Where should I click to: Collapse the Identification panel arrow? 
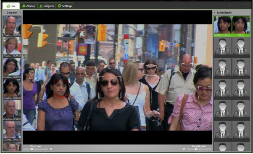click(214, 13)
